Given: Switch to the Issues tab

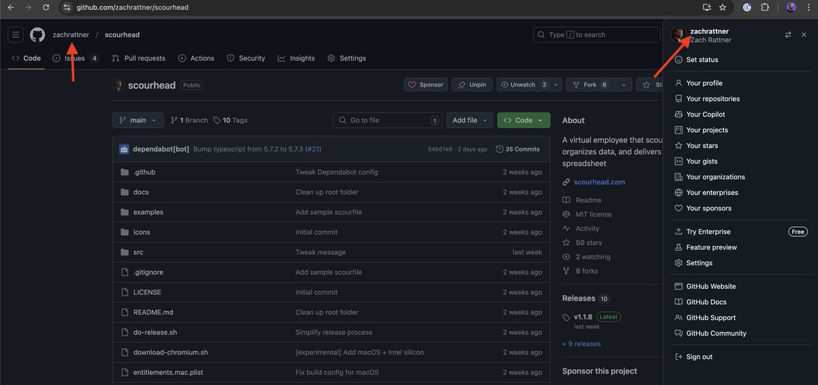Looking at the screenshot, I should coord(75,59).
